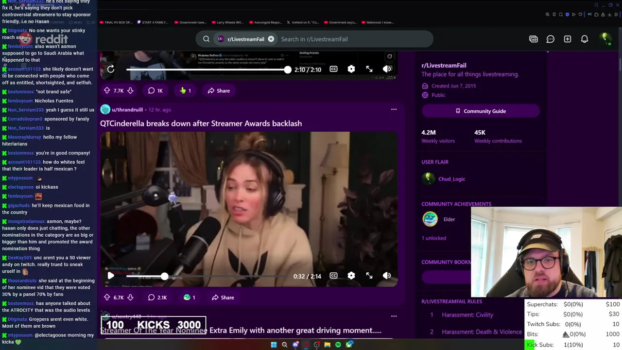
Task: Open UnHerd on X bookmark
Action: tap(303, 22)
